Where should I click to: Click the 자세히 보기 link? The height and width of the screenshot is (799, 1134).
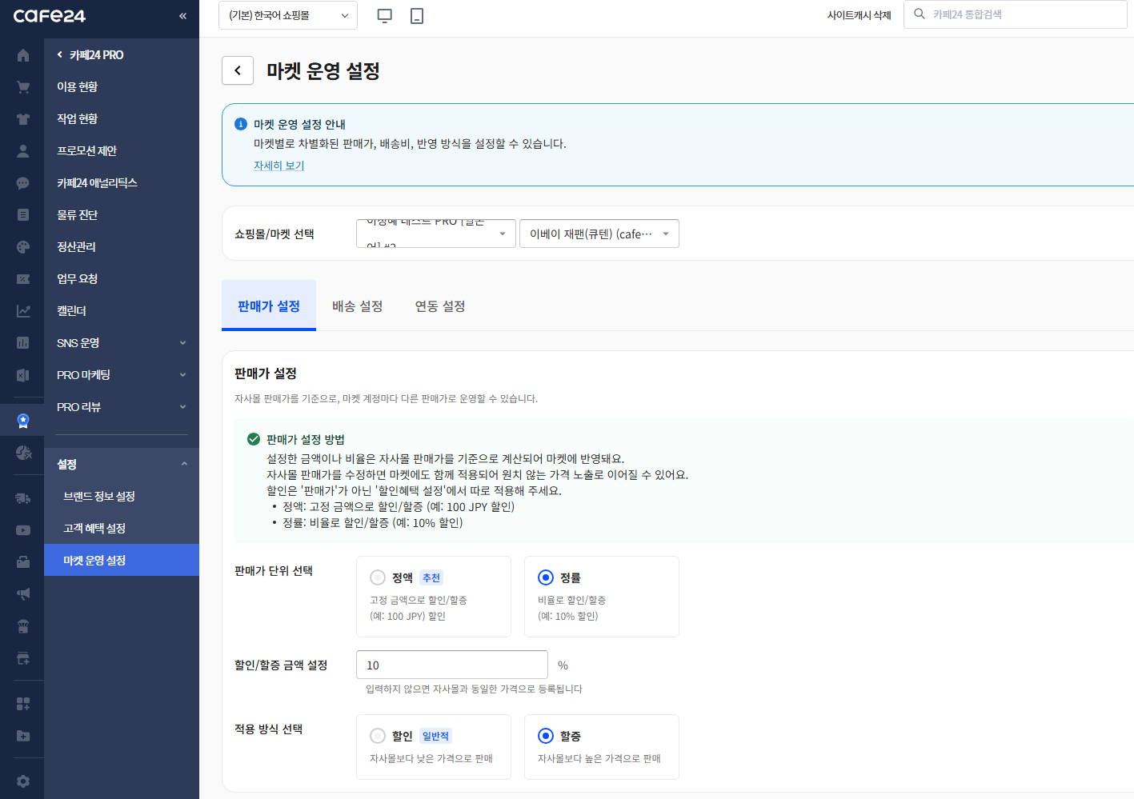278,166
